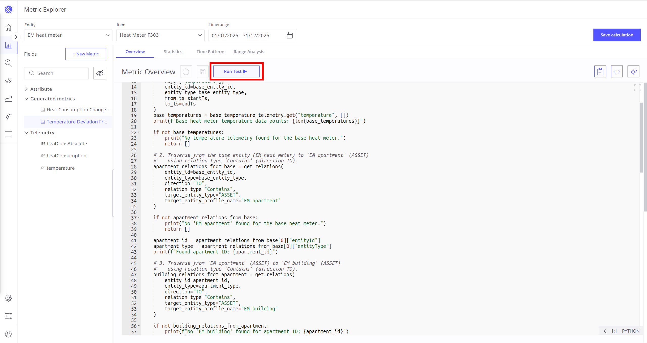Viewport: 647px width, 343px height.
Task: Toggle hidden fields with the eye icon
Action: (x=100, y=73)
